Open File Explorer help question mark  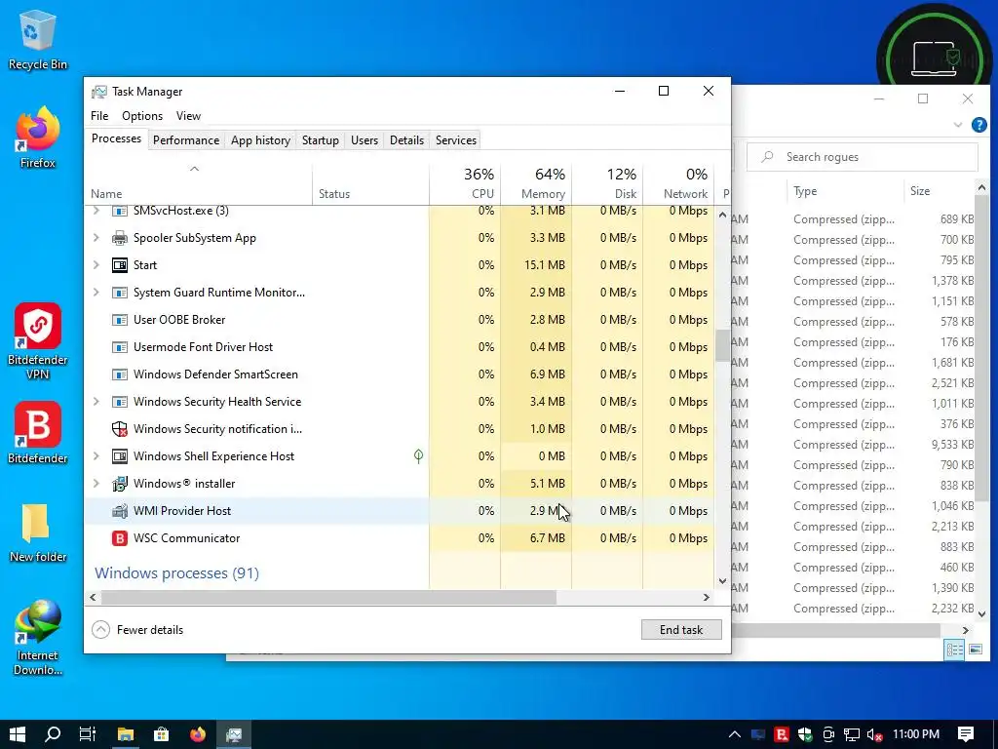(x=979, y=125)
